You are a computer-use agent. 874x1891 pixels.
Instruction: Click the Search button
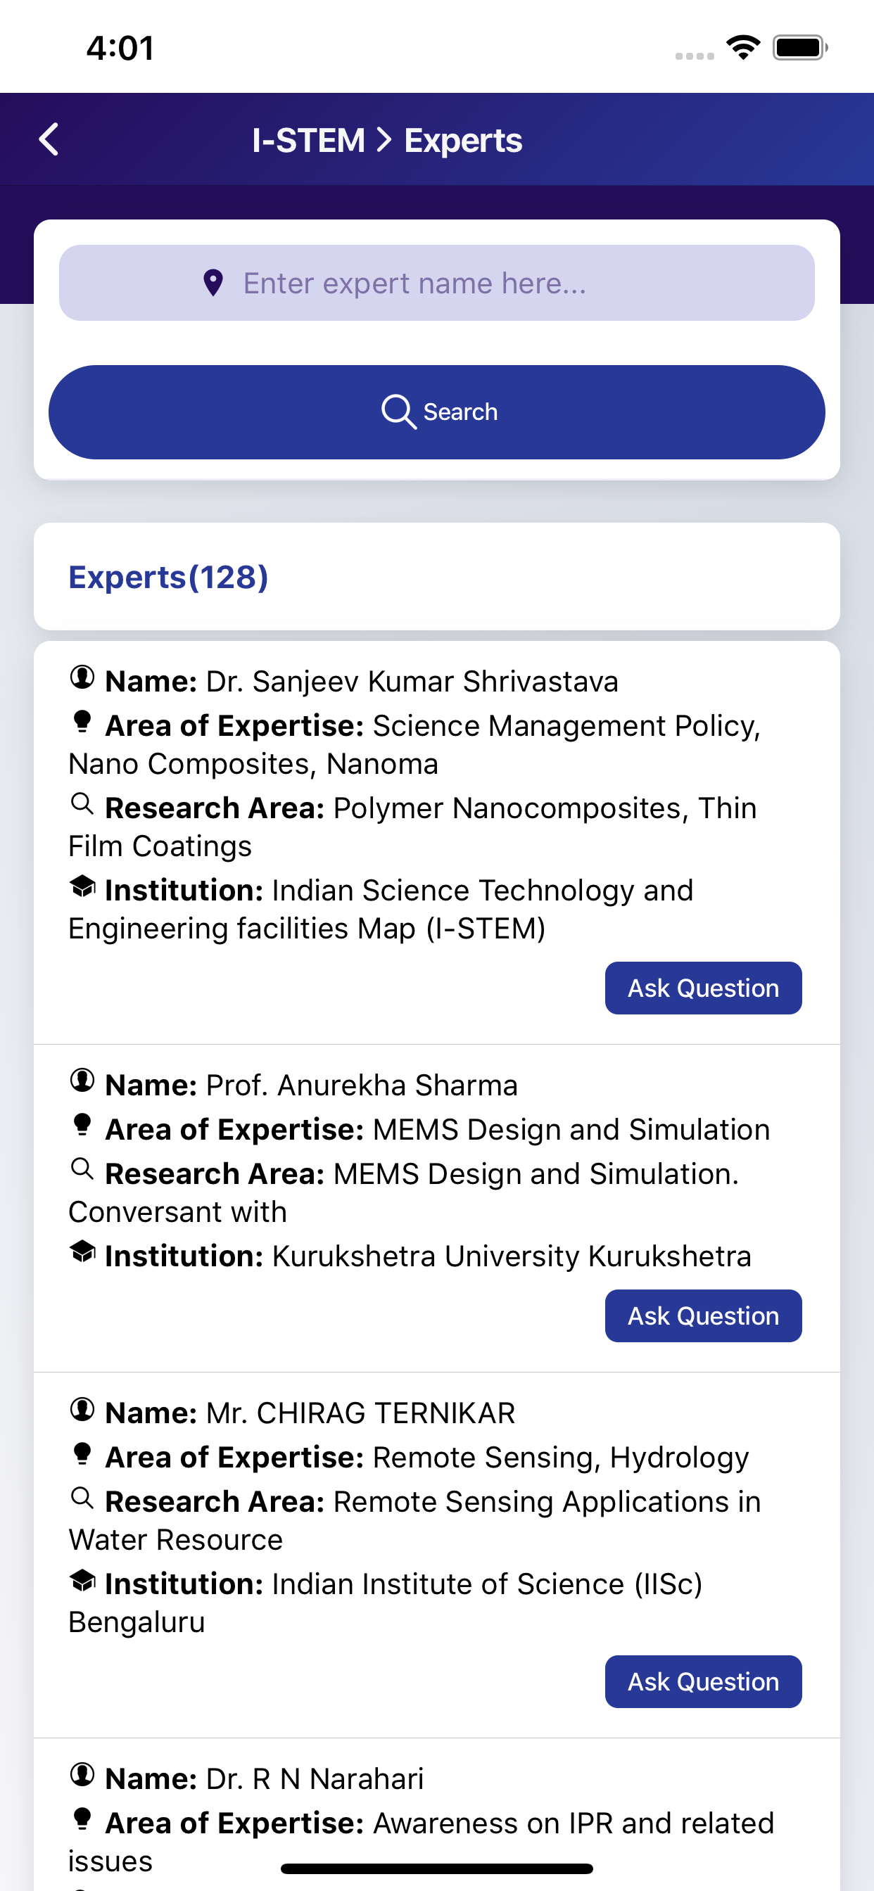(437, 412)
